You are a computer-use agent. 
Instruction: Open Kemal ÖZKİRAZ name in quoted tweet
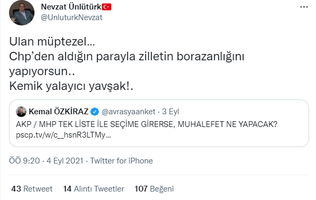tap(59, 112)
